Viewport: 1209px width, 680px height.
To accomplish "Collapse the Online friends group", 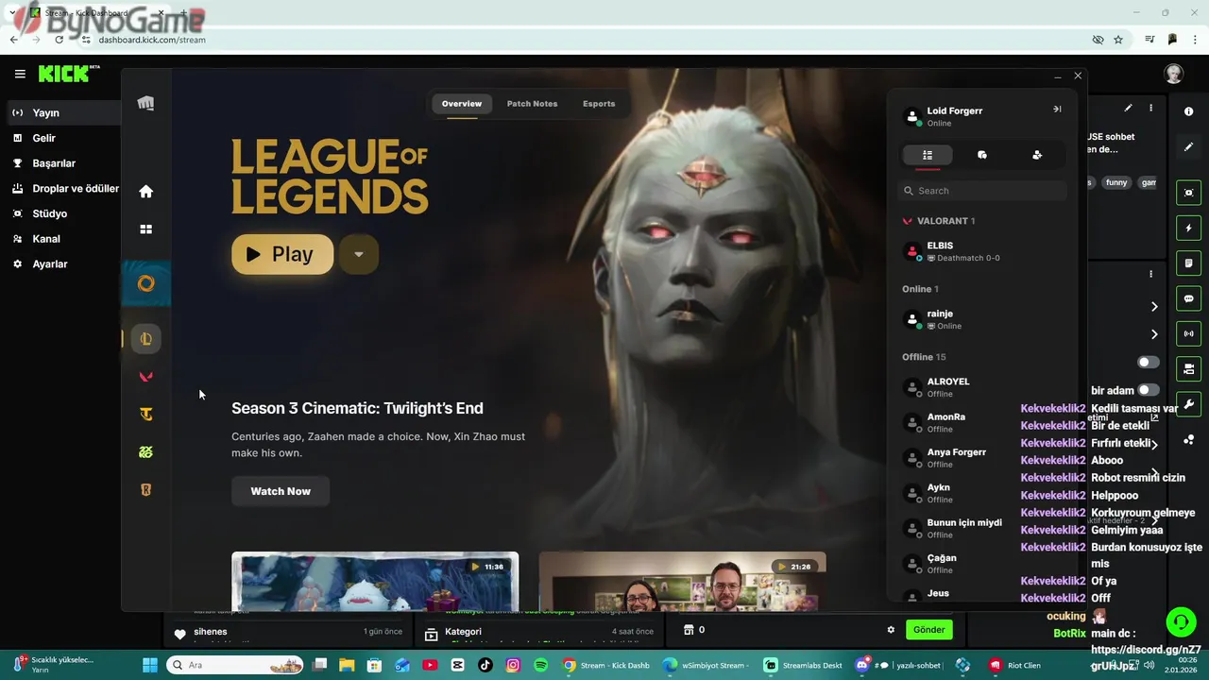I will pyautogui.click(x=920, y=289).
